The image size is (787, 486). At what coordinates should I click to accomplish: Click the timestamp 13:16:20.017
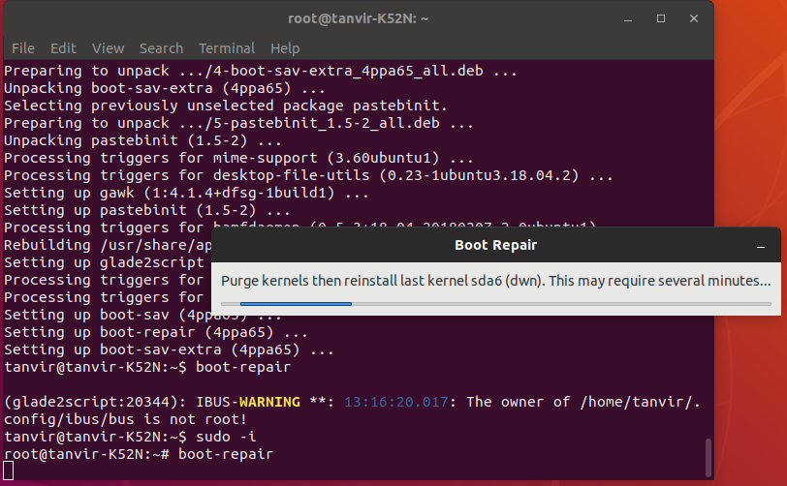click(x=396, y=402)
